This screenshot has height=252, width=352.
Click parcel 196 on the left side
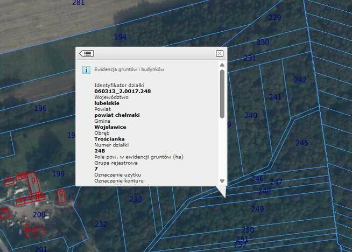pos(40,108)
